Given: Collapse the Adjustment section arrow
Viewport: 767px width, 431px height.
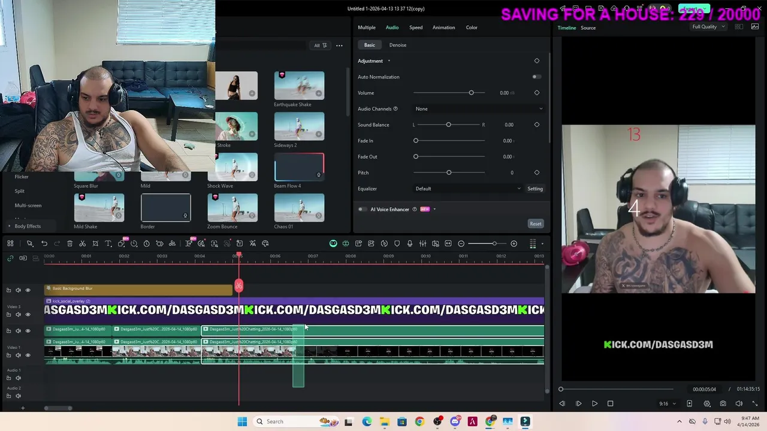Looking at the screenshot, I should (389, 61).
